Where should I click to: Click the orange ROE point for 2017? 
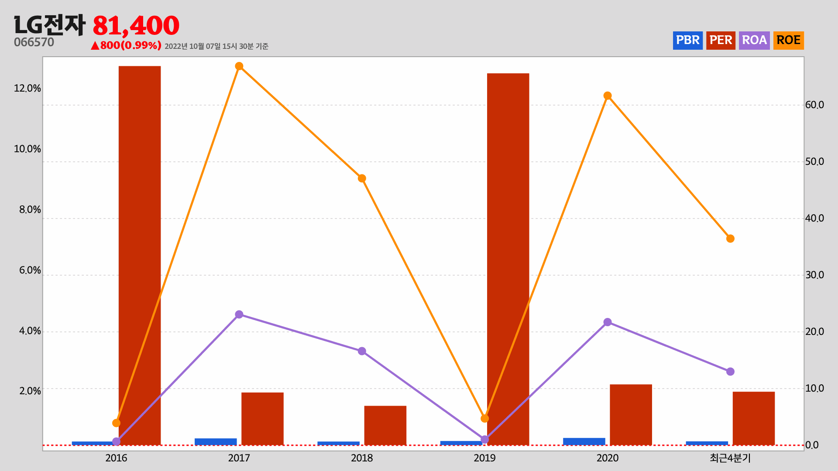point(239,66)
